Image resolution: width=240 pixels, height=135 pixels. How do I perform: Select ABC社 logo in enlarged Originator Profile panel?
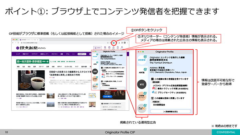[x=142, y=72]
